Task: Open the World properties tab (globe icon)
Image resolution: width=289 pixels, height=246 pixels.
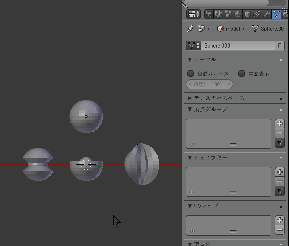Action: pos(238,14)
